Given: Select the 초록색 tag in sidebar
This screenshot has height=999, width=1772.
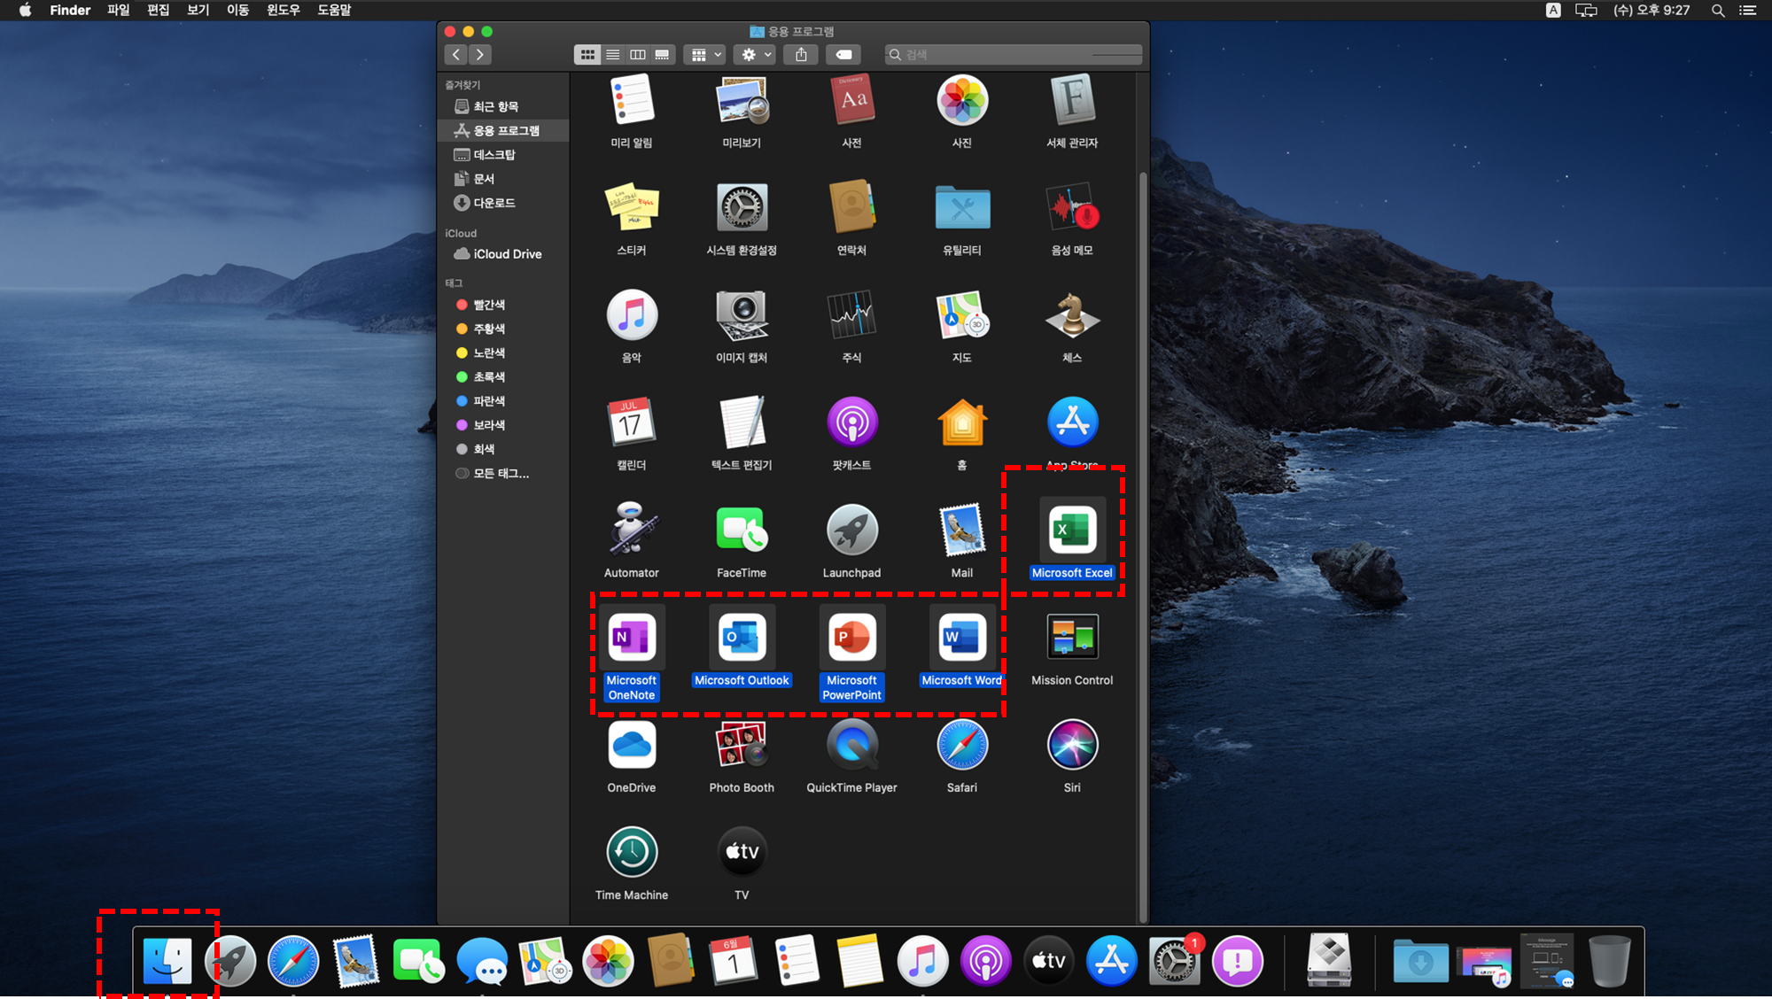Looking at the screenshot, I should [x=503, y=376].
